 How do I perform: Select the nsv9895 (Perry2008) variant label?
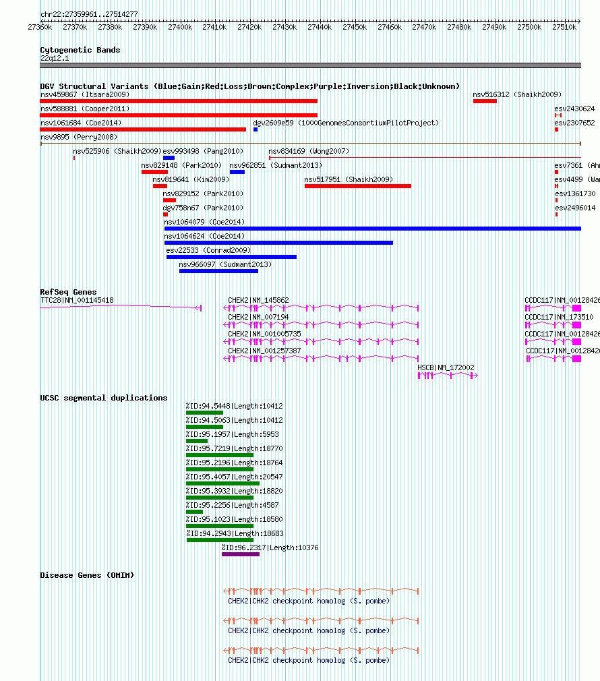79,137
